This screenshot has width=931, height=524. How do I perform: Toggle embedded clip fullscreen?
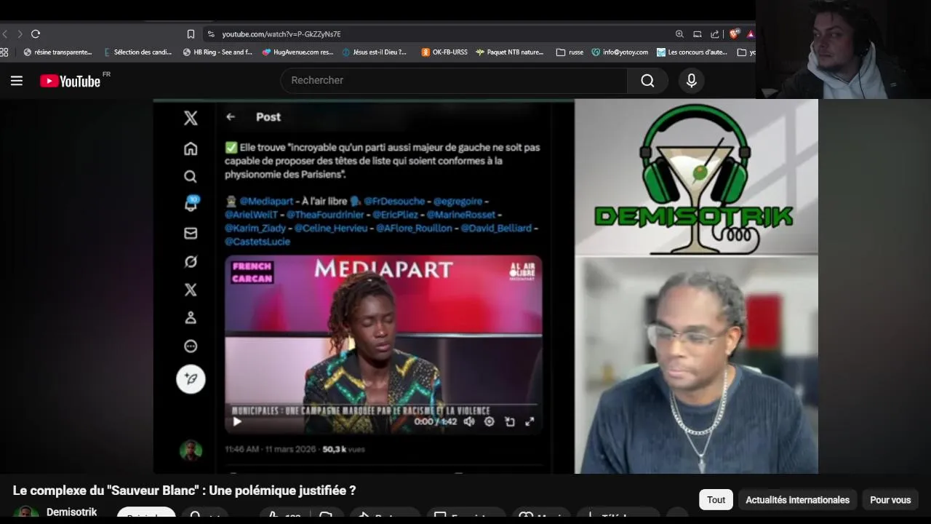(530, 421)
